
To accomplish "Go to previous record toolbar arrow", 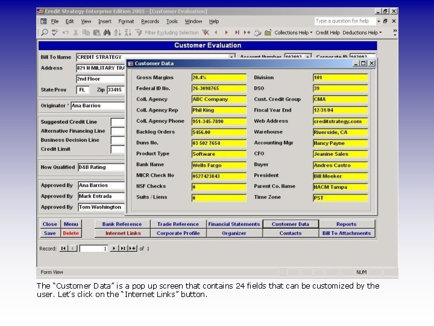I will point(216,33).
